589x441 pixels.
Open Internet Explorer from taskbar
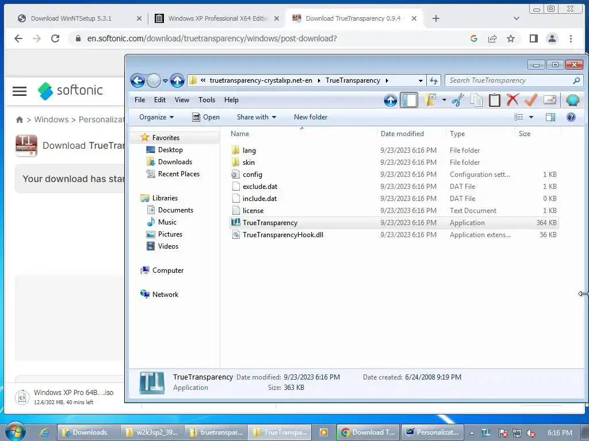coord(44,432)
